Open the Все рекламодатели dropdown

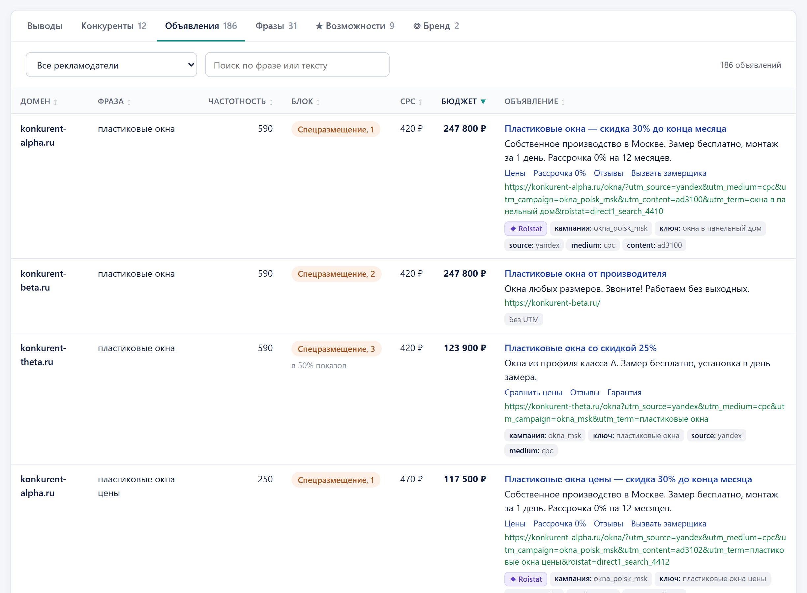click(x=111, y=65)
